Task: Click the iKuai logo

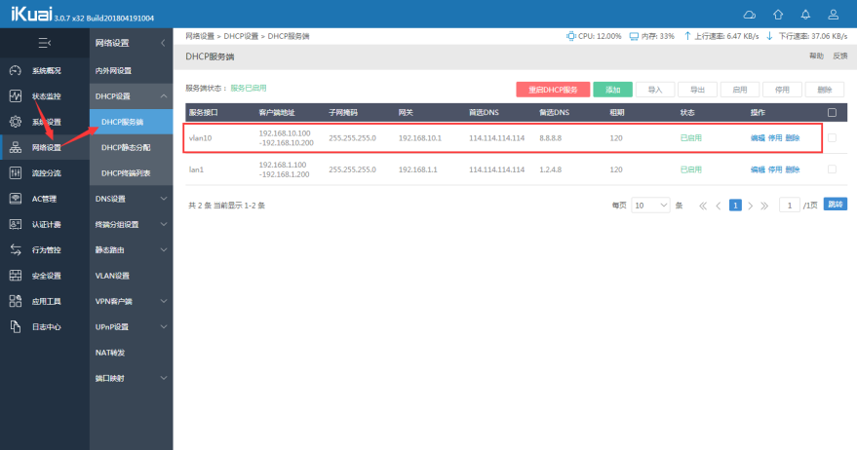Action: pyautogui.click(x=32, y=14)
